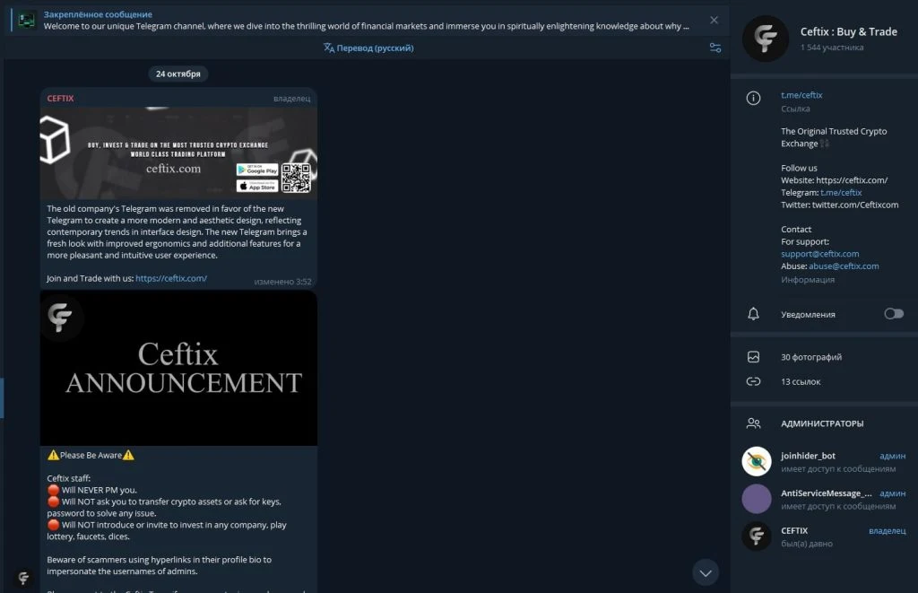Image resolution: width=918 pixels, height=593 pixels.
Task: Open the https://ceftix.com/ link in message
Action: (x=171, y=278)
